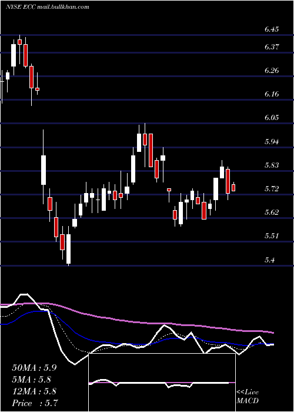Click the <<Live MACD label
294x412 pixels.
pos(248,396)
